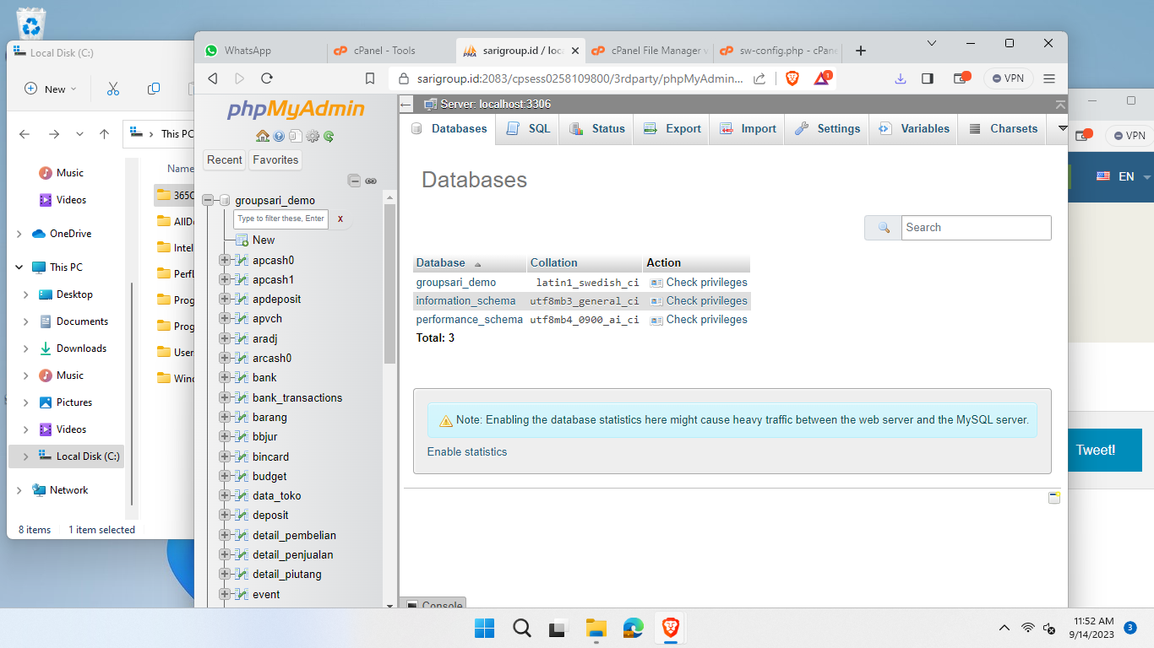Viewport: 1154px width, 648px height.
Task: Click the link with main panel icon
Action: coord(370,181)
